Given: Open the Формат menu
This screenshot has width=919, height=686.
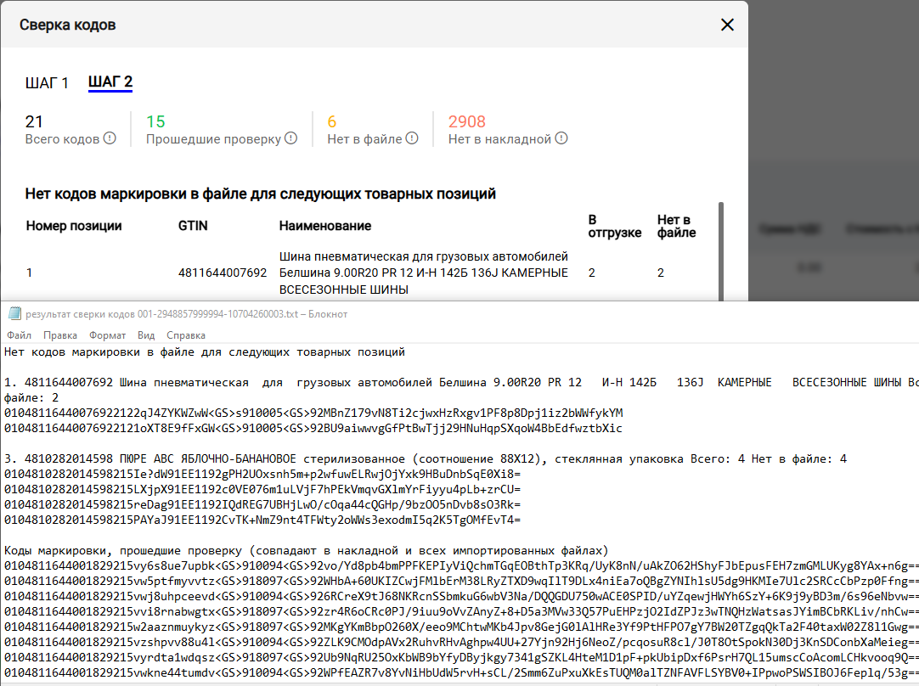Looking at the screenshot, I should [x=107, y=335].
